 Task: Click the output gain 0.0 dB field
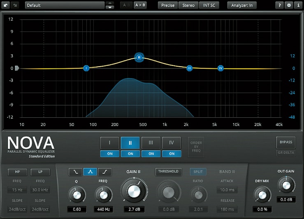point(286,200)
